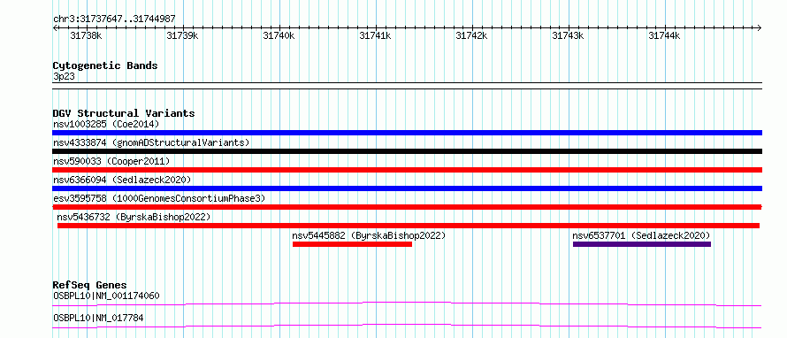Image resolution: width=787 pixels, height=338 pixels.
Task: Click the 31741k ruler mark
Action: point(376,35)
